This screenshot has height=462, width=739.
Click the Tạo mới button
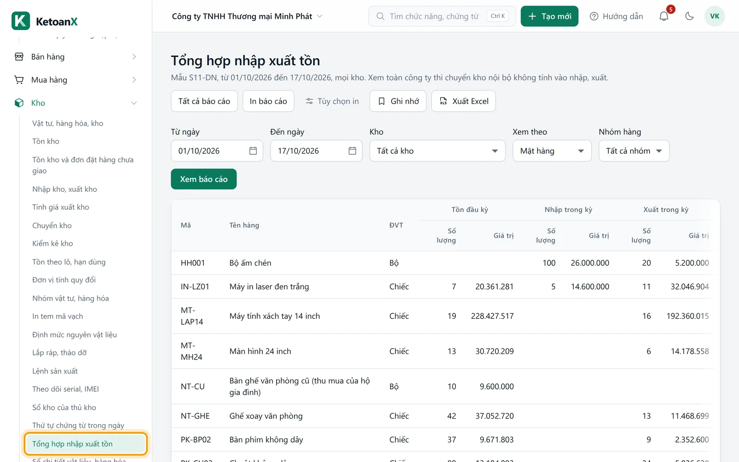pyautogui.click(x=550, y=16)
